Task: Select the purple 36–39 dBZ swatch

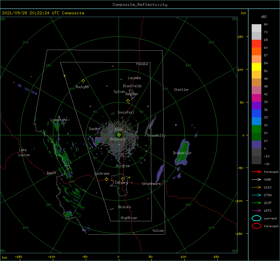Action: pos(256,106)
